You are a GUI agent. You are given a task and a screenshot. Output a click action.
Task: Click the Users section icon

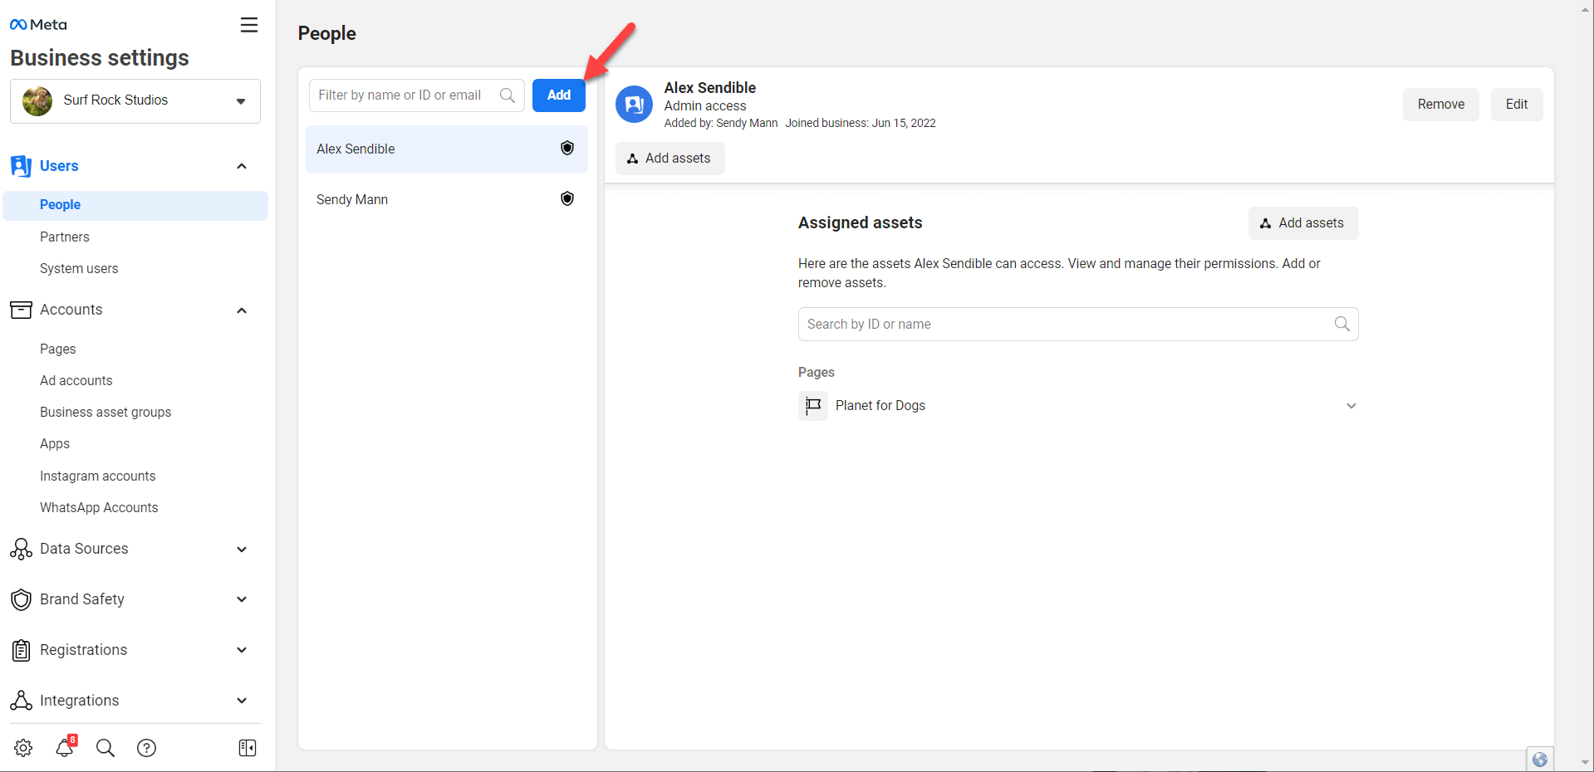(x=21, y=166)
